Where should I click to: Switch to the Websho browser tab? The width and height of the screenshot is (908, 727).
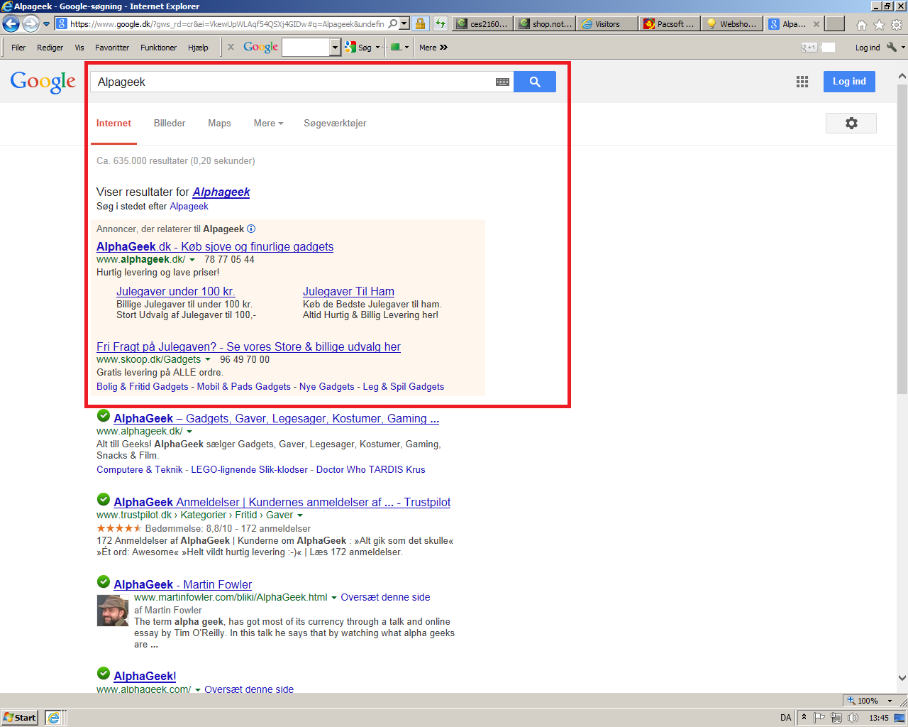point(732,24)
